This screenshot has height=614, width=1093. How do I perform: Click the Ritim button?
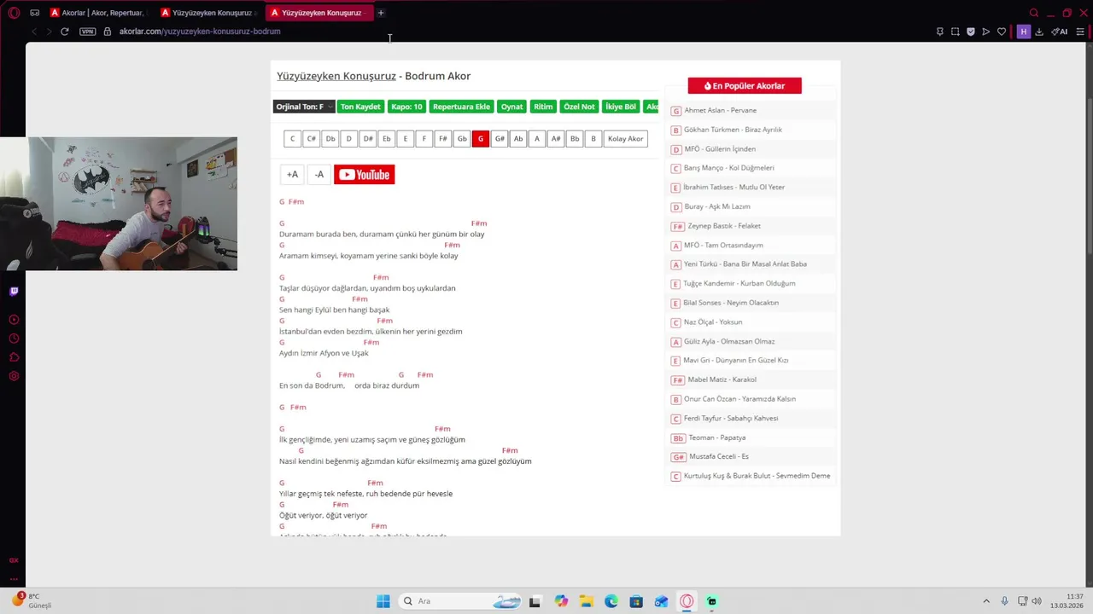pos(543,107)
